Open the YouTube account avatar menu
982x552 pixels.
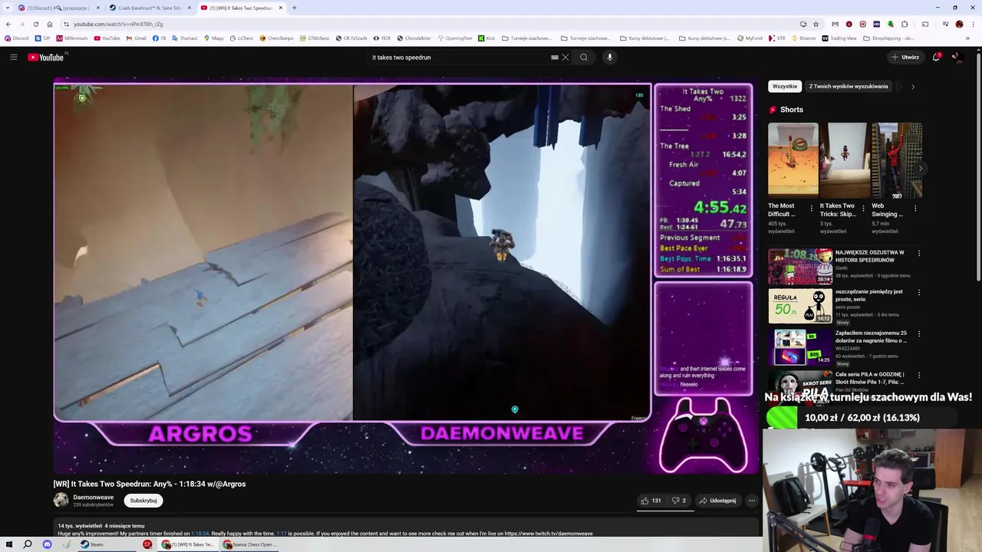tap(957, 57)
